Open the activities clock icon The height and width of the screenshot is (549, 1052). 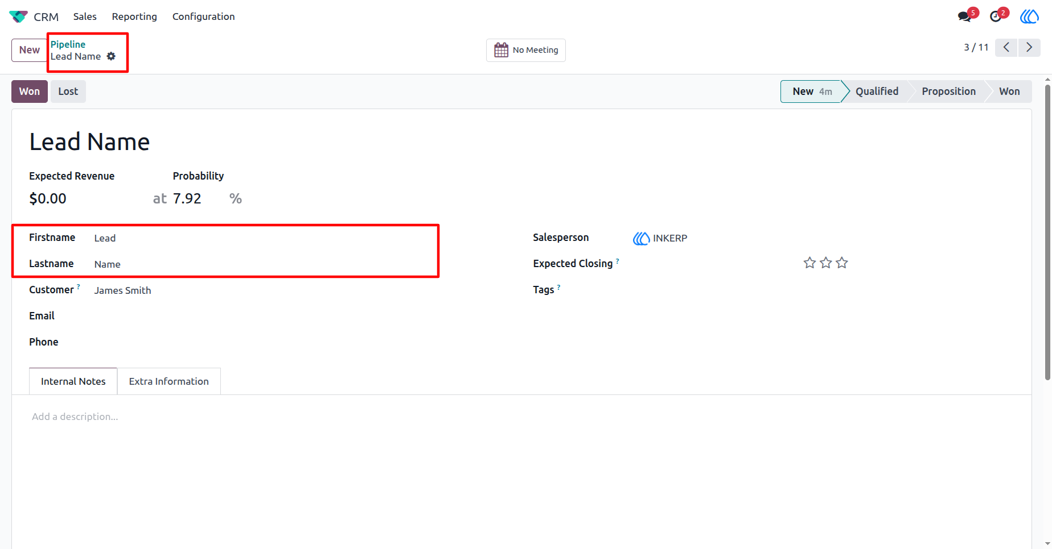coord(996,16)
